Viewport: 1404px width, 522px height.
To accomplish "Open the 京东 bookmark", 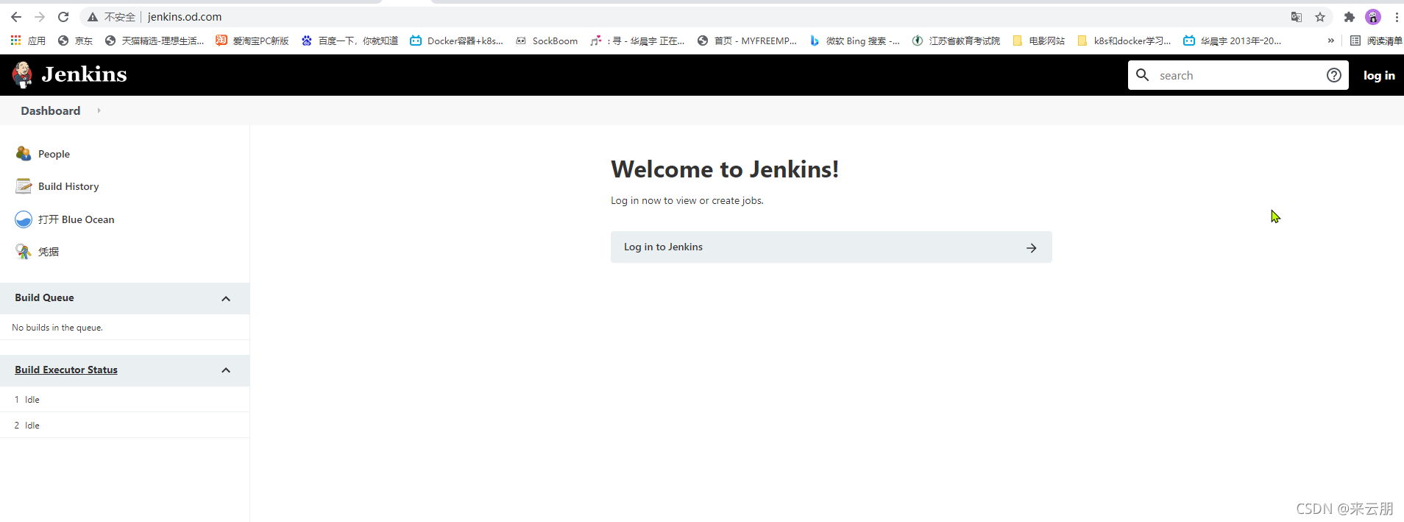I will (x=75, y=40).
